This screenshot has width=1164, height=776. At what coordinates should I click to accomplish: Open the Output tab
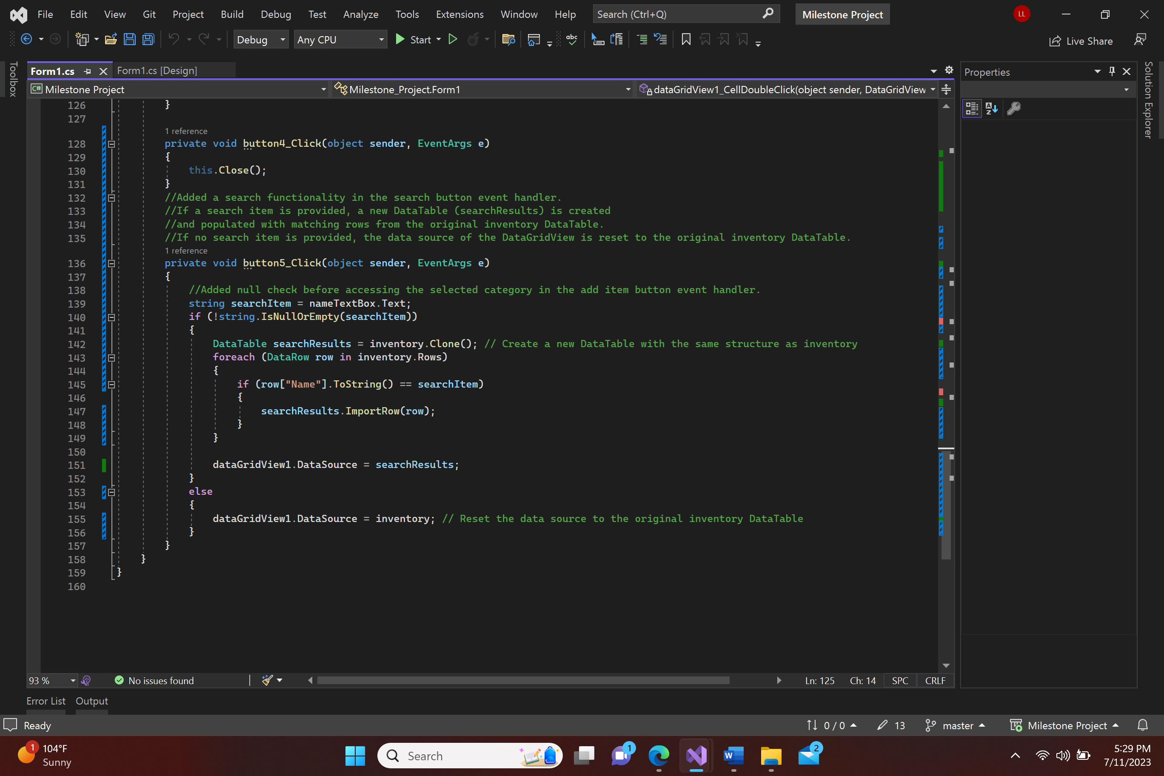(x=91, y=701)
